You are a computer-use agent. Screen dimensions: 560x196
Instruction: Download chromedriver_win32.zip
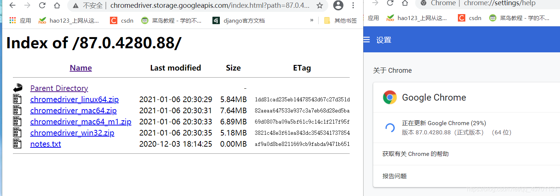point(72,133)
